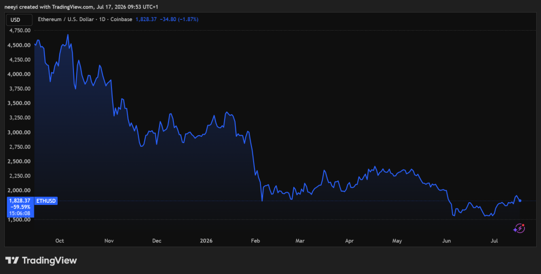Click the 2026 label on time axis

pos(207,241)
